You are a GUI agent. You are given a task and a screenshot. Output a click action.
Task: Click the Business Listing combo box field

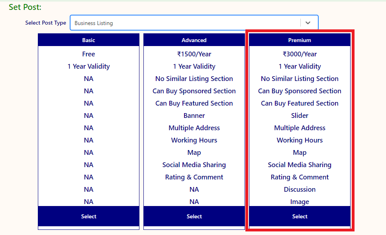tap(185, 23)
